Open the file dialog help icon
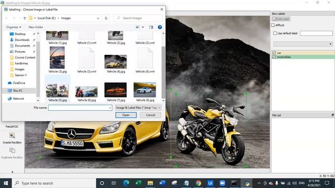This screenshot has width=335, height=188. point(160,27)
